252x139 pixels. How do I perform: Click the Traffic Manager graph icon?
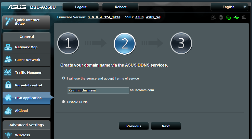point(8,72)
